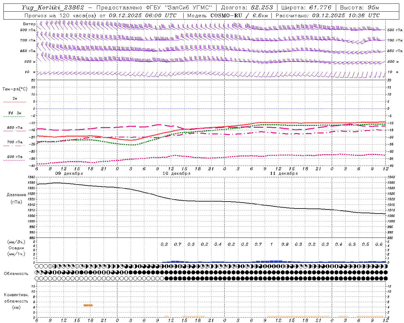Click the Ветер panel label
This screenshot has width=404, height=323.
[29, 24]
